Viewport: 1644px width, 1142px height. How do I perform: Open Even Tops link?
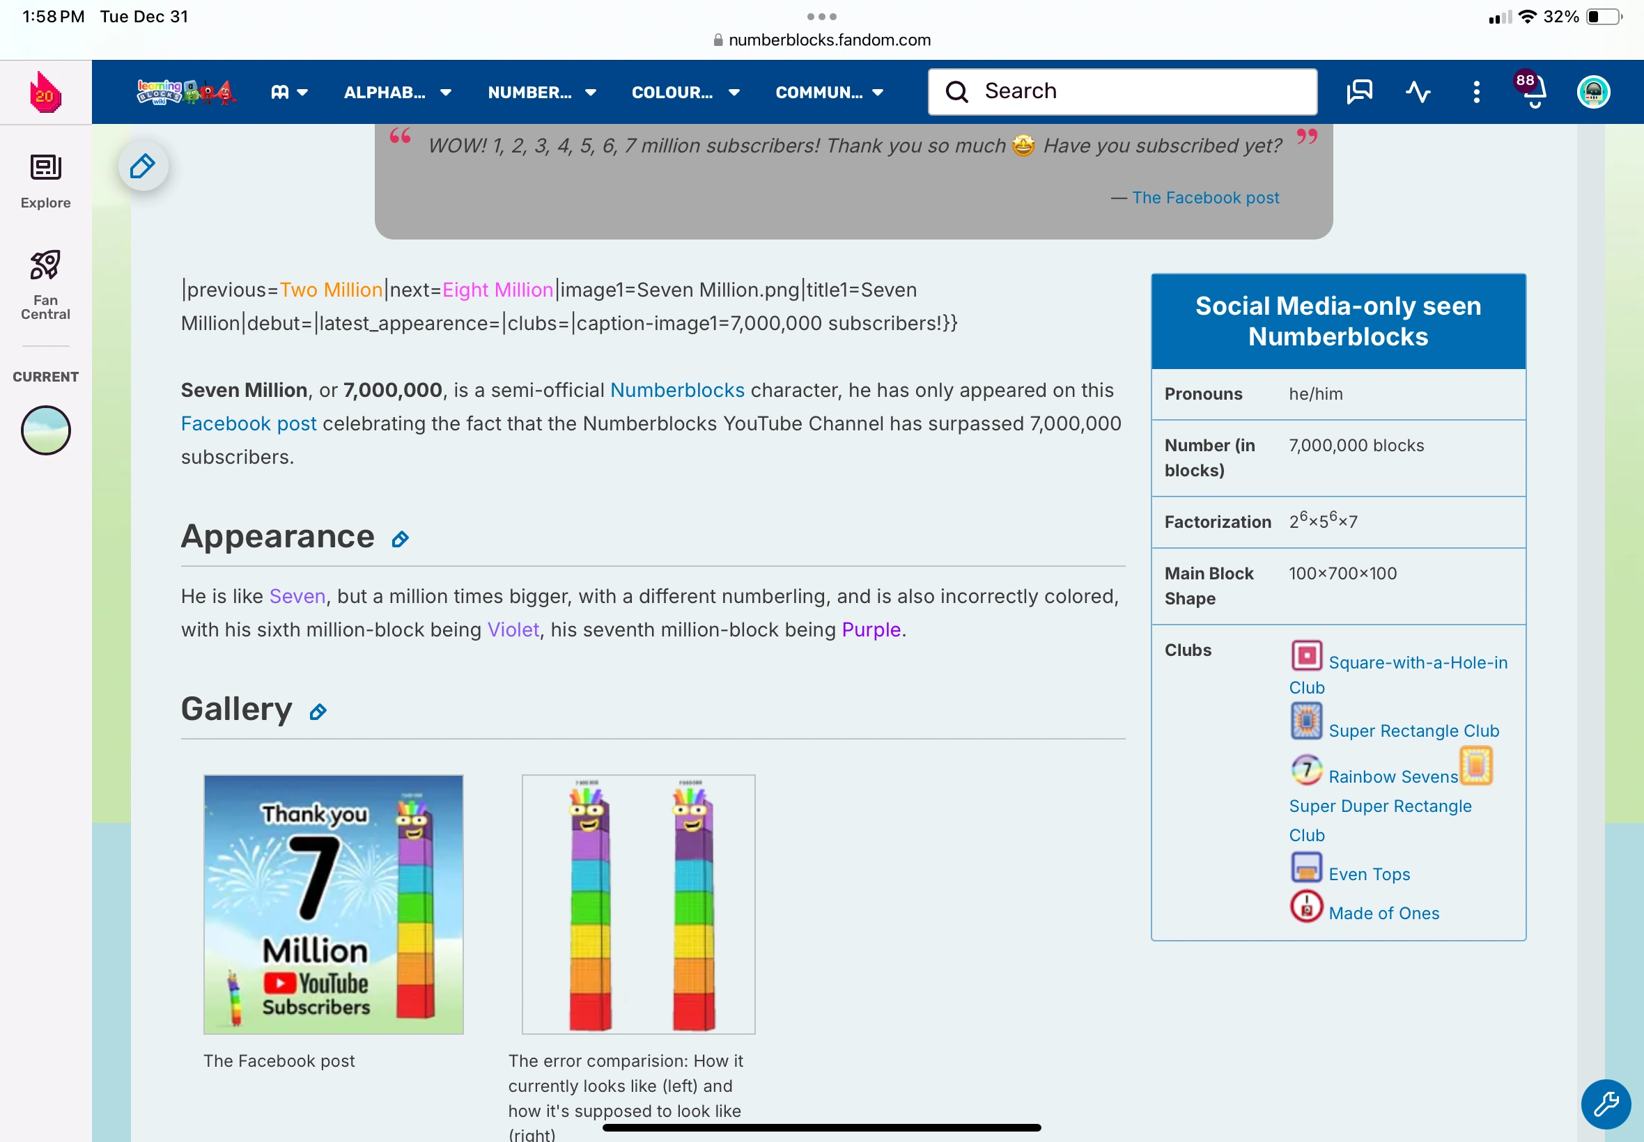[1369, 874]
